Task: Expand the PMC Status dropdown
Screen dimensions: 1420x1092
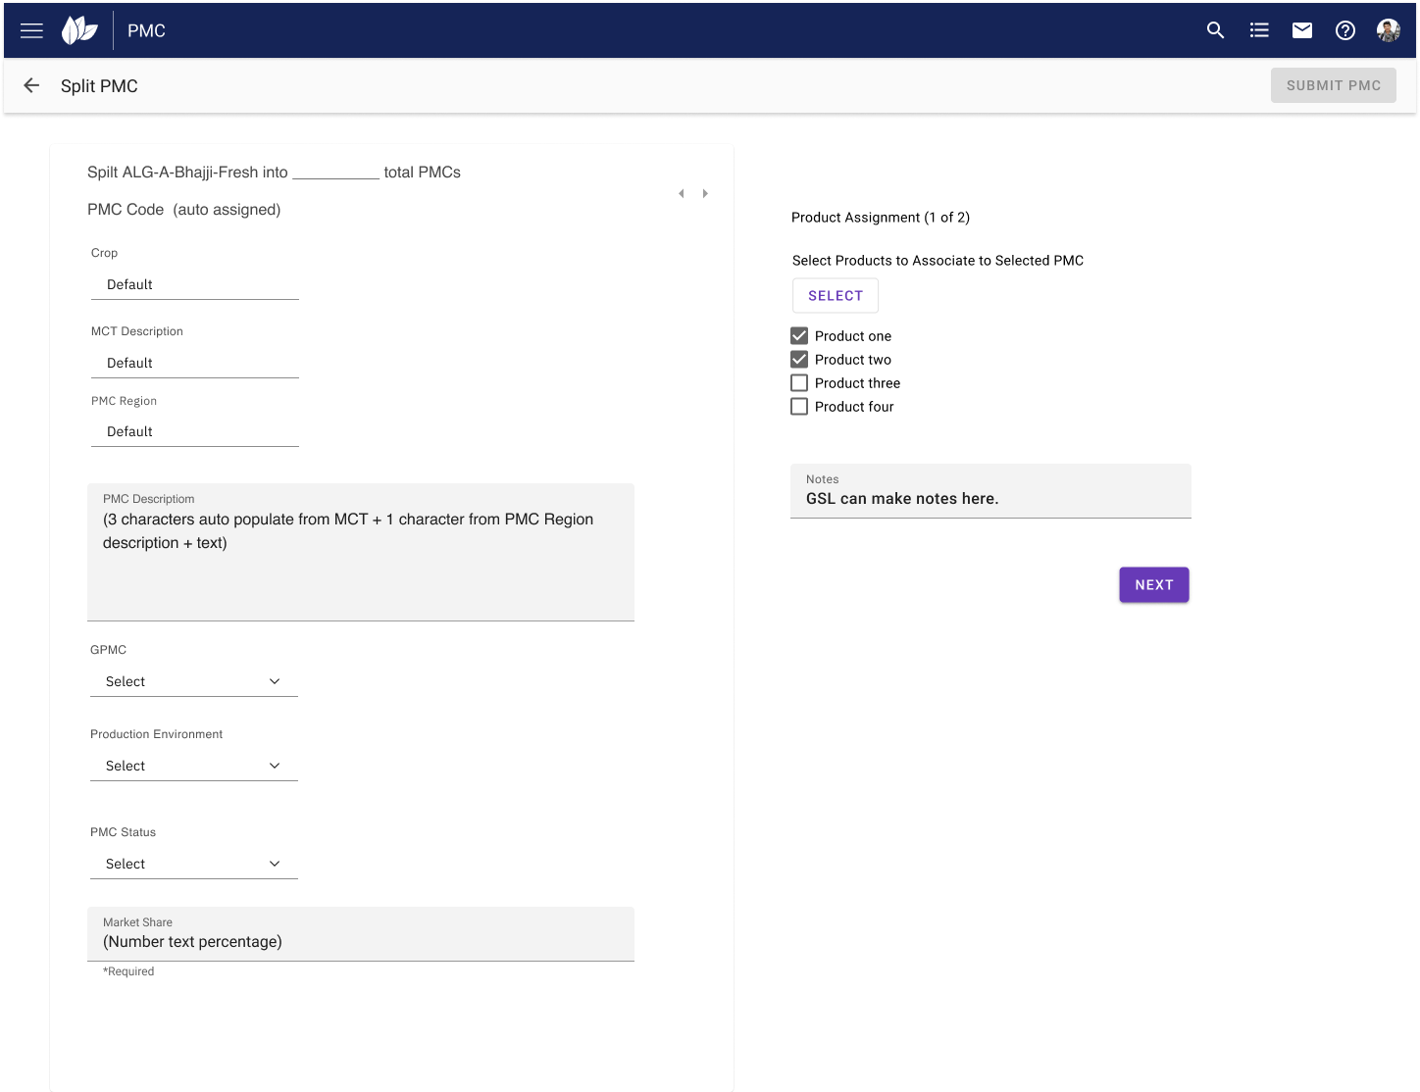Action: click(x=193, y=864)
